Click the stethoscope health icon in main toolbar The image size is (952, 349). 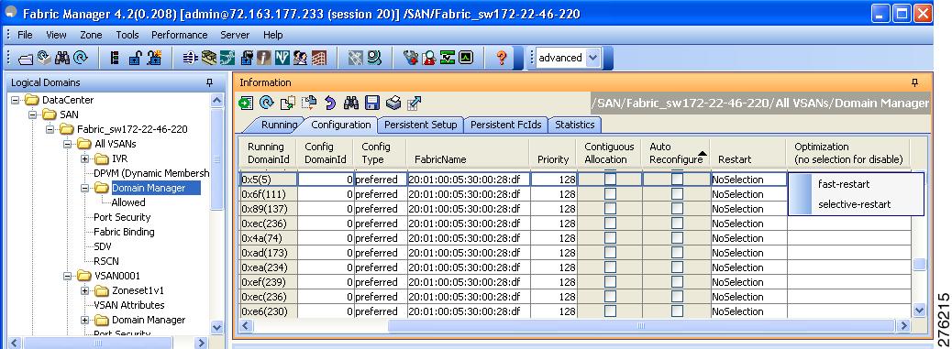click(411, 59)
